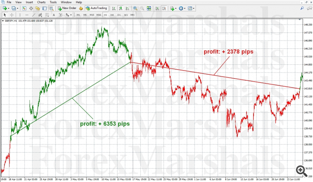Open the Insert menu
313x182 pixels.
[x=29, y=2]
